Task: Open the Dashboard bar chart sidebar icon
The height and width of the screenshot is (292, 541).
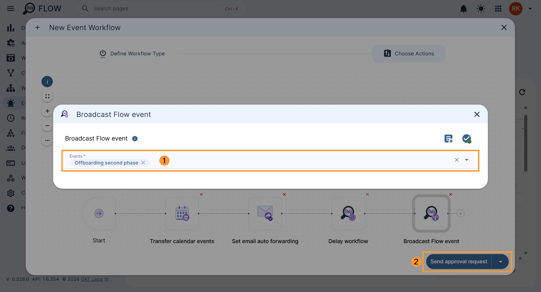Action: (x=11, y=28)
